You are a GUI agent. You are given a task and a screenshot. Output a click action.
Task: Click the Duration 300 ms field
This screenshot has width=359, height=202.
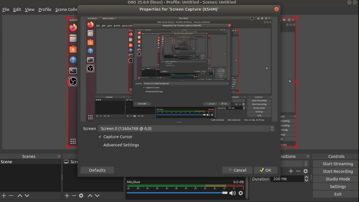point(287,179)
